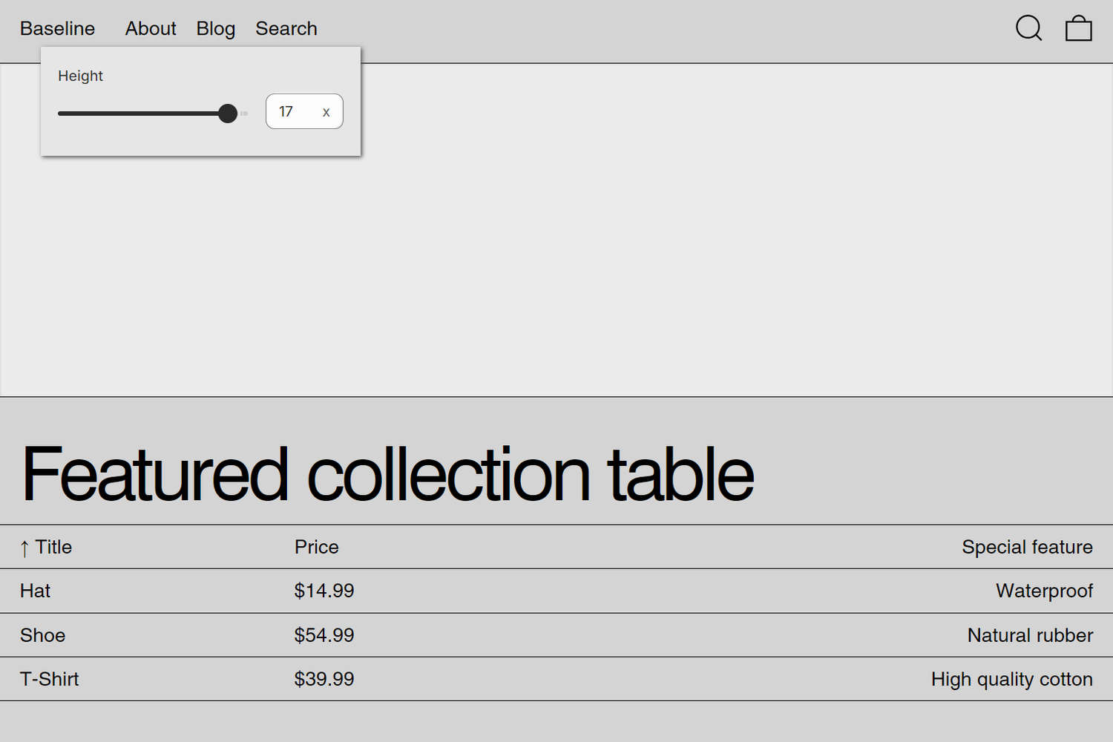Screen dimensions: 1113x742
Task: Click the Waterproof special feature text
Action: 1043,591
